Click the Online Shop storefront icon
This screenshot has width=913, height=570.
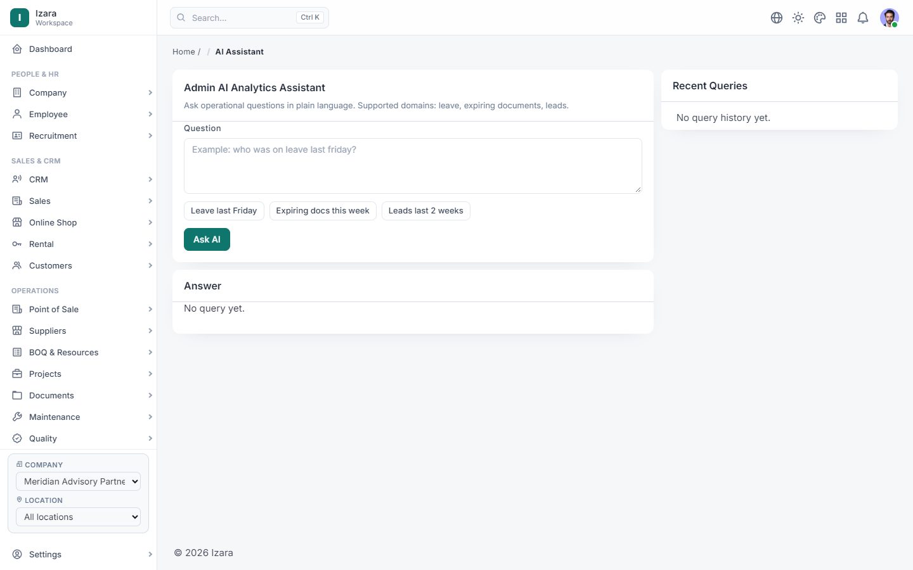17,222
